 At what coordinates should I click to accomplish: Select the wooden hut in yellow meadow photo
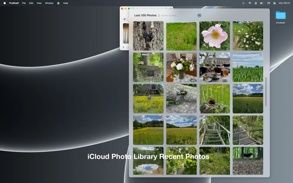pos(148,98)
